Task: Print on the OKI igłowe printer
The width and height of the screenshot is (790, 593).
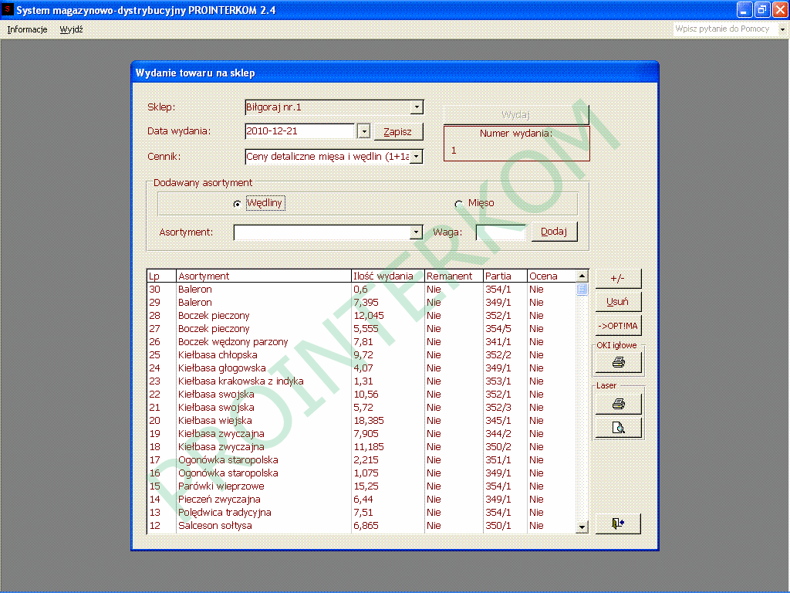Action: tap(618, 362)
